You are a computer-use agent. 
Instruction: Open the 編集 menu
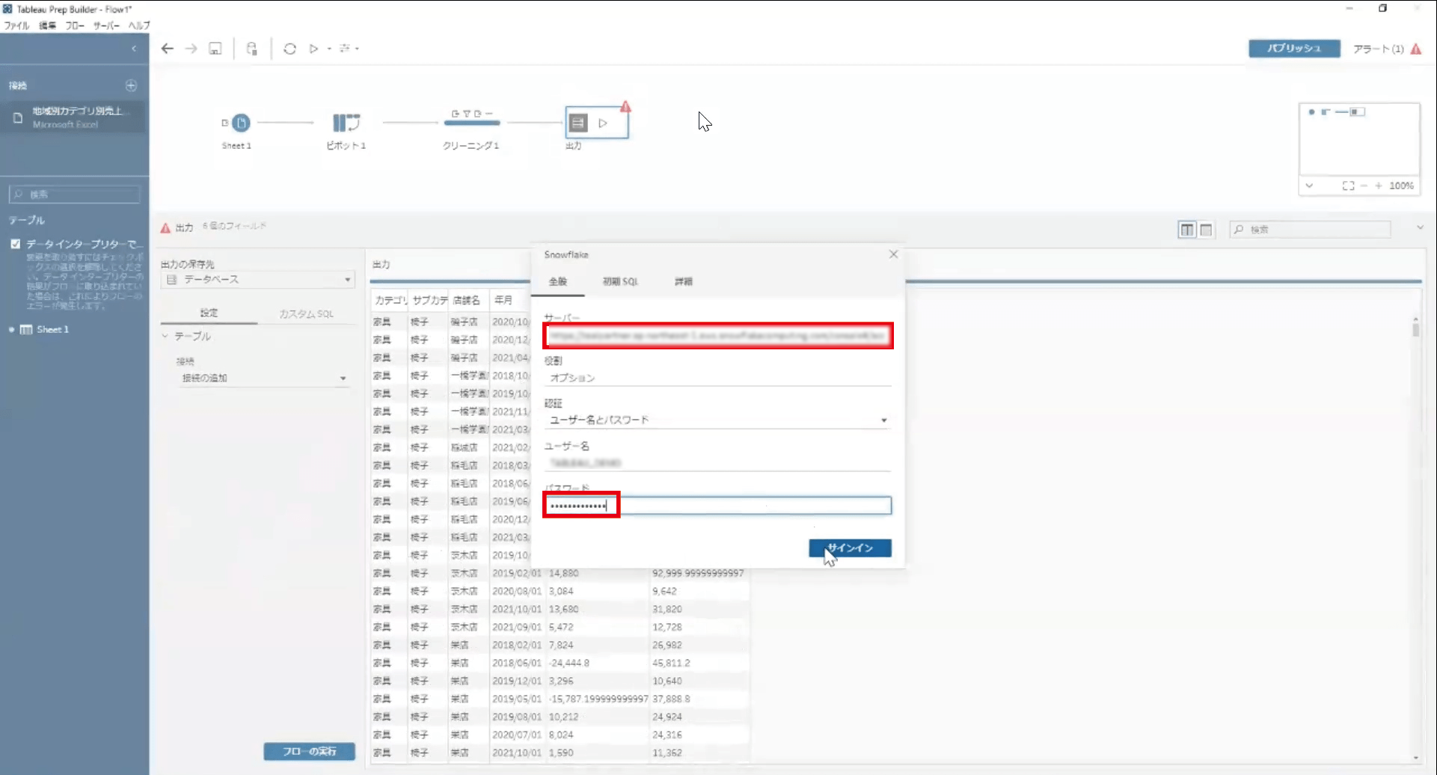[47, 25]
